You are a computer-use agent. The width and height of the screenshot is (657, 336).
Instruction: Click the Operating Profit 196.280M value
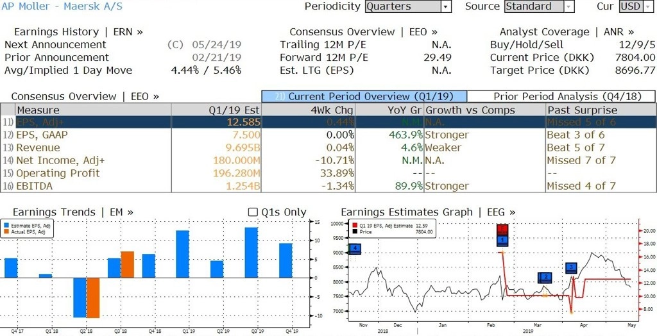(x=237, y=173)
